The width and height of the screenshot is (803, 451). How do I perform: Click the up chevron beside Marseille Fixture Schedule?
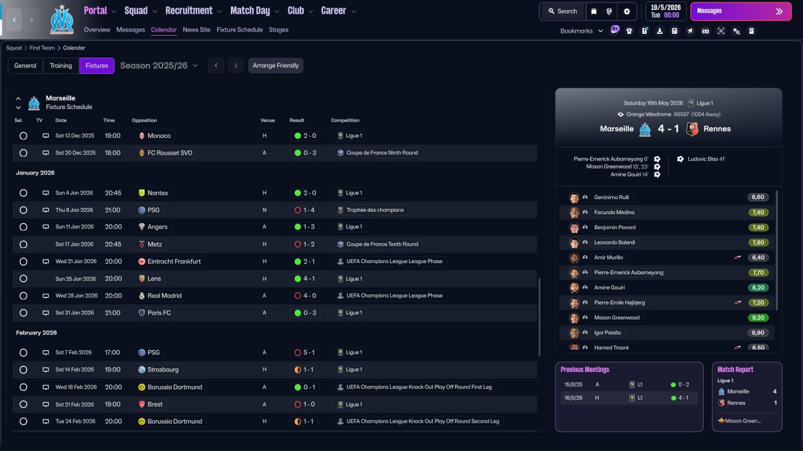(x=18, y=98)
